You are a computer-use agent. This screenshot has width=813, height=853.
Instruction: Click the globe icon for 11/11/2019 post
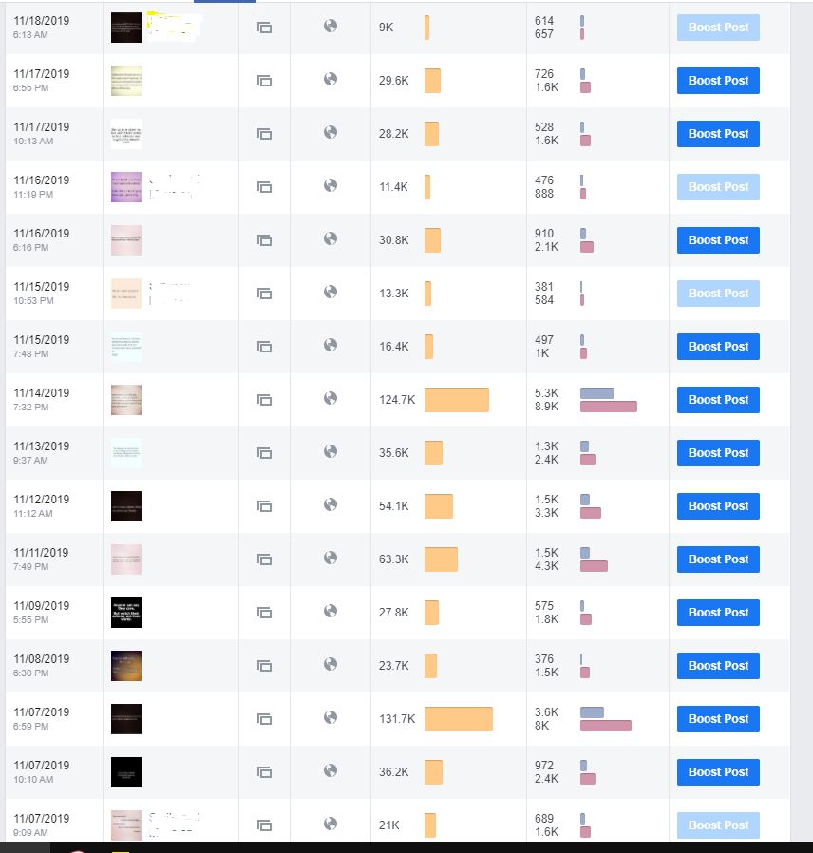click(331, 558)
